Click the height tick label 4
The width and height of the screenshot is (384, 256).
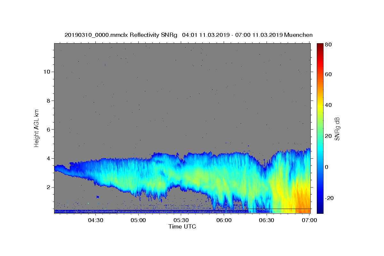pos(49,158)
